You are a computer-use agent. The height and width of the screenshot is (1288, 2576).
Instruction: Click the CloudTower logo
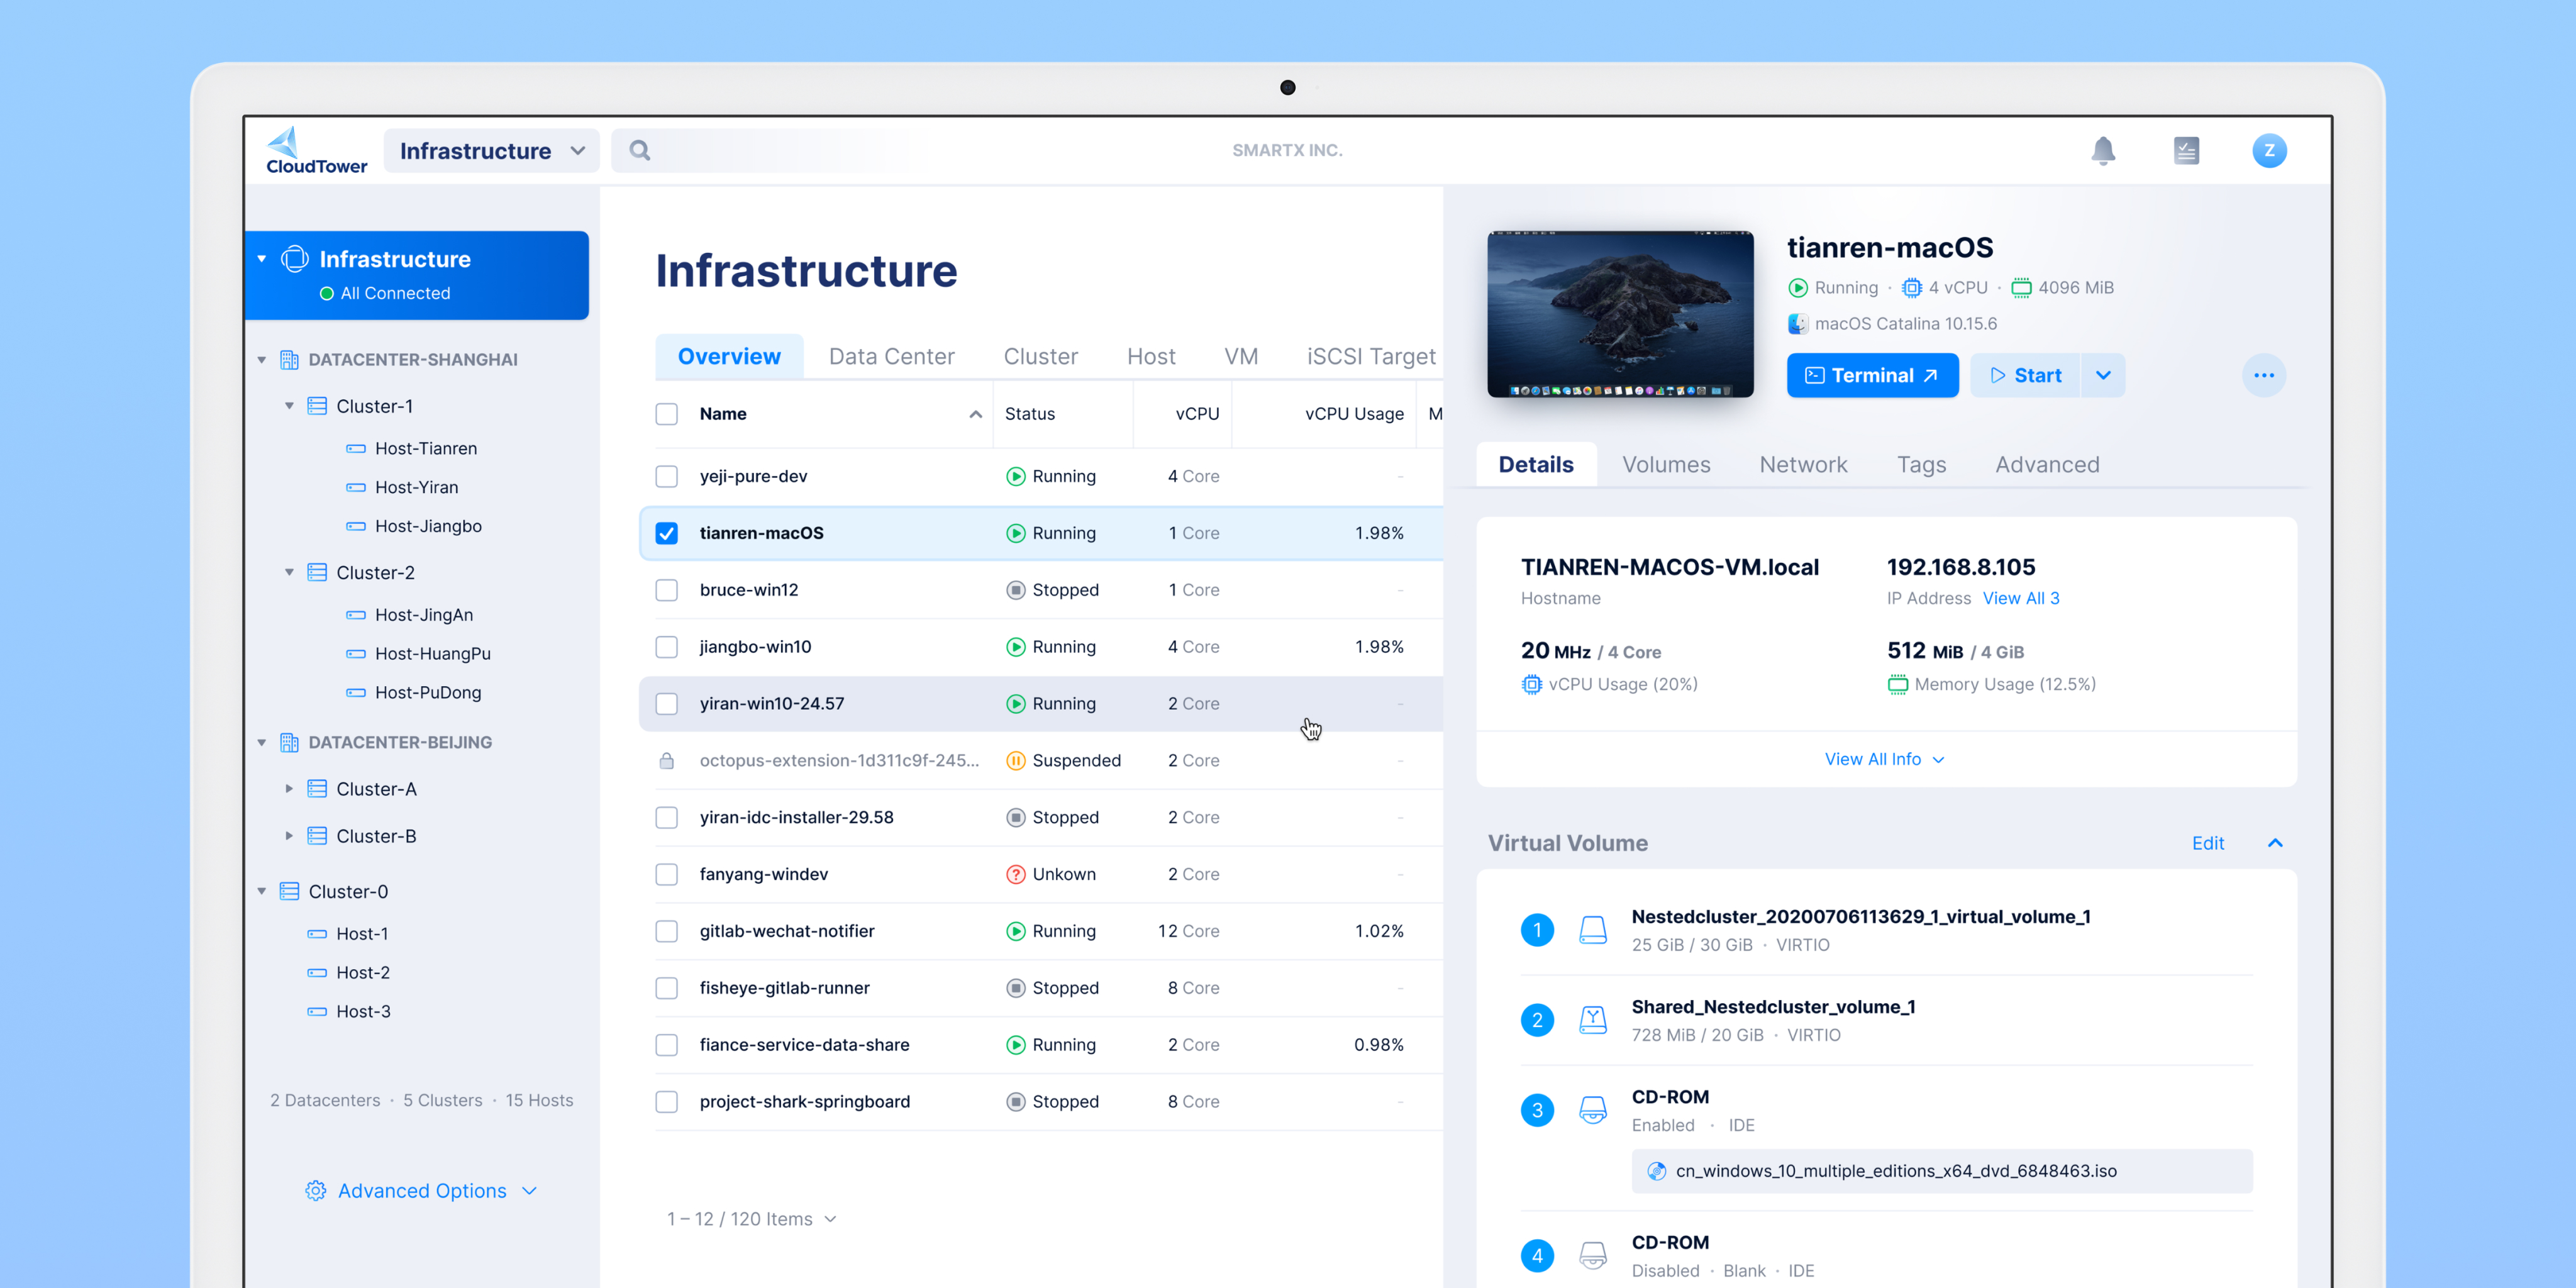[316, 150]
